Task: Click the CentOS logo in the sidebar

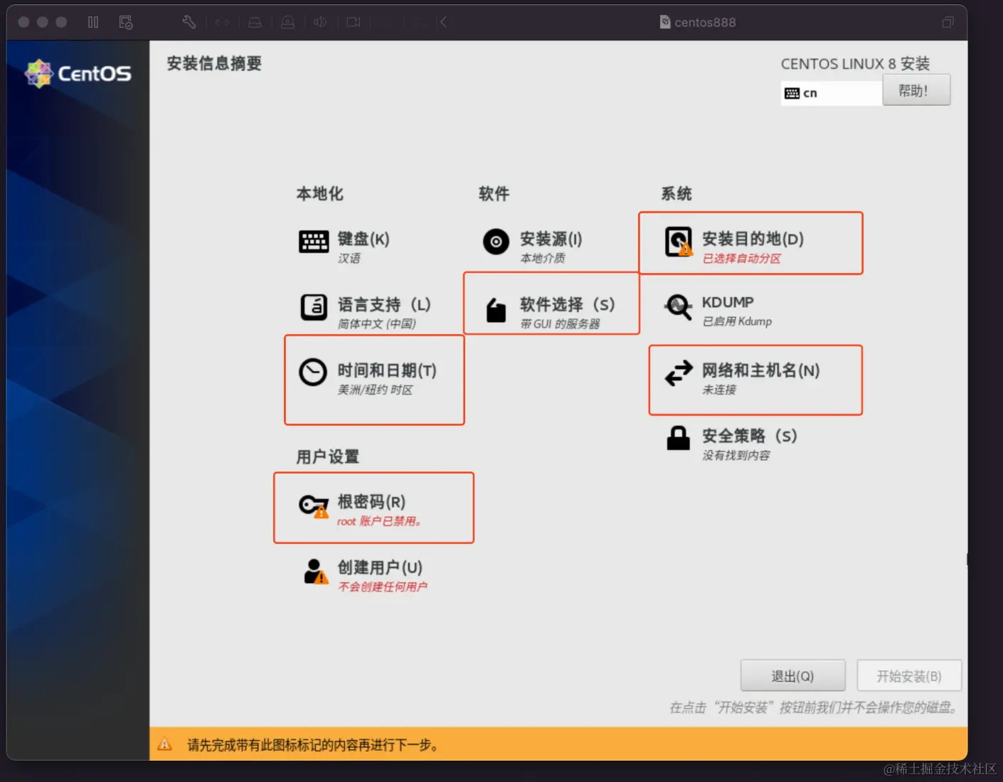Action: (78, 73)
